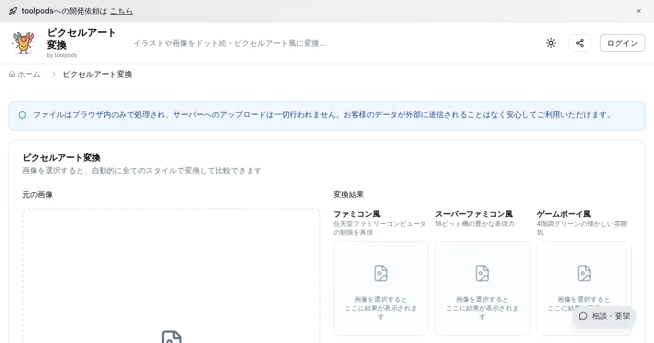This screenshot has height=343, width=654.
Task: Click the shield icon in privacy notice
Action: tap(22, 115)
